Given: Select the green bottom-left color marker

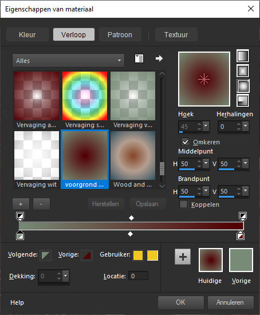Looking at the screenshot, I should coord(20,235).
